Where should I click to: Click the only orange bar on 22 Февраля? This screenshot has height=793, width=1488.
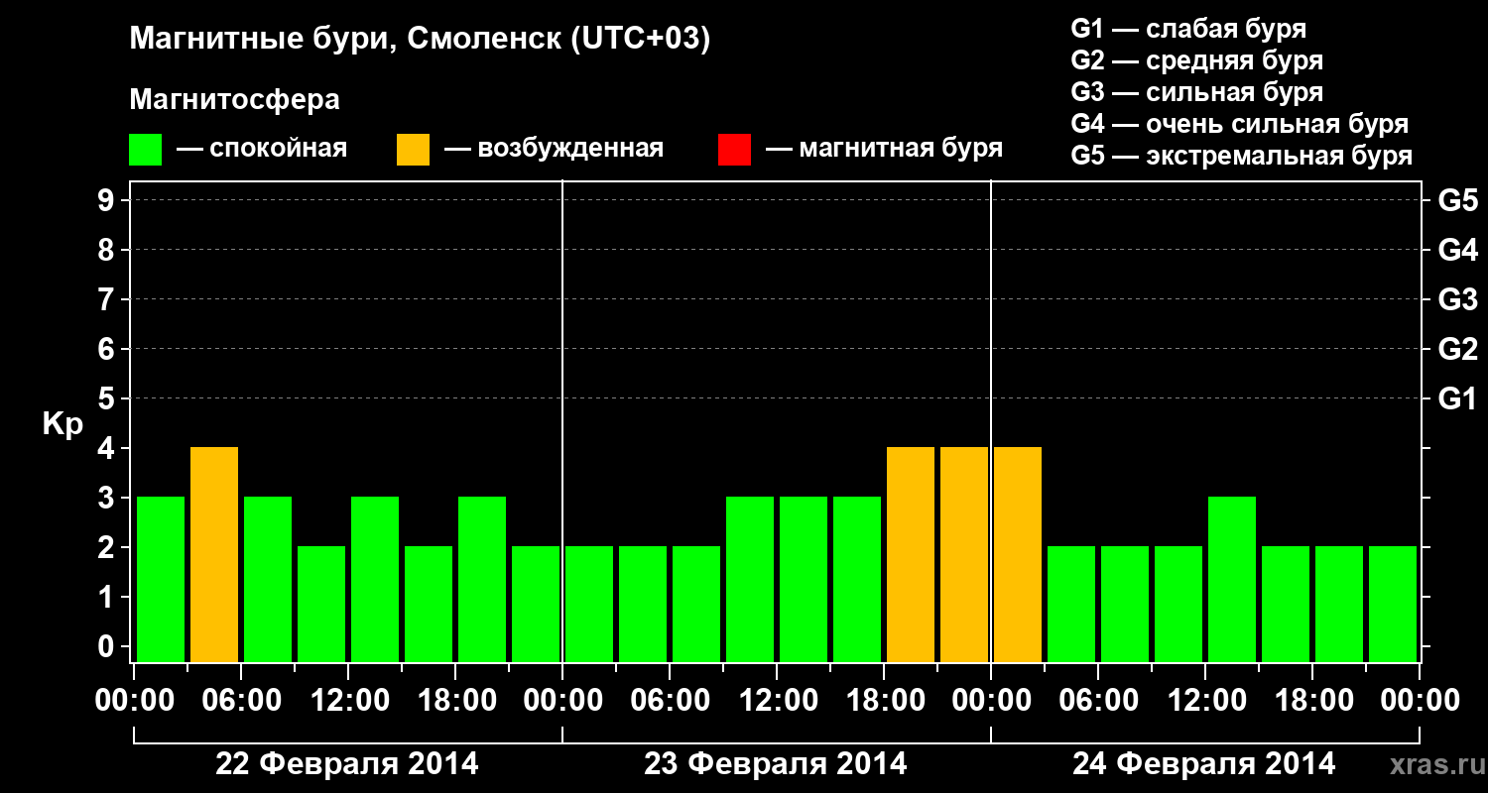214,554
